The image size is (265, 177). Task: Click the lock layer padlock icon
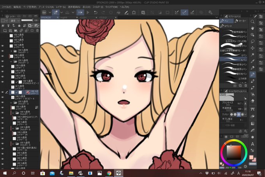point(19,25)
